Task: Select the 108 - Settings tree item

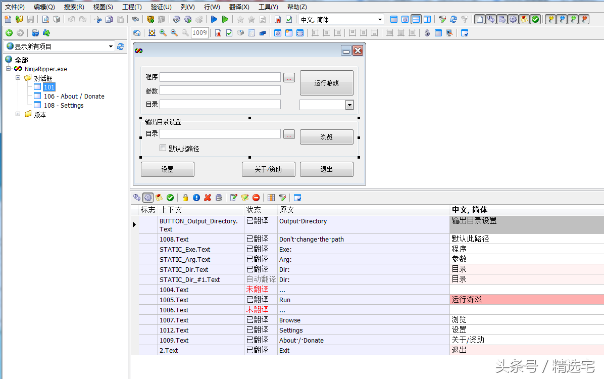Action: (x=64, y=105)
